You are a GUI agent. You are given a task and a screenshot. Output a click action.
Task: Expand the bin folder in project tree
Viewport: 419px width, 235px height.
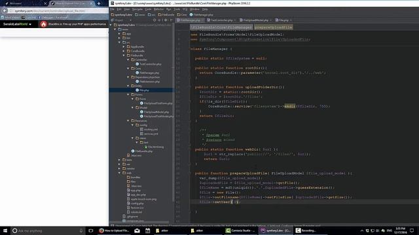click(119, 38)
